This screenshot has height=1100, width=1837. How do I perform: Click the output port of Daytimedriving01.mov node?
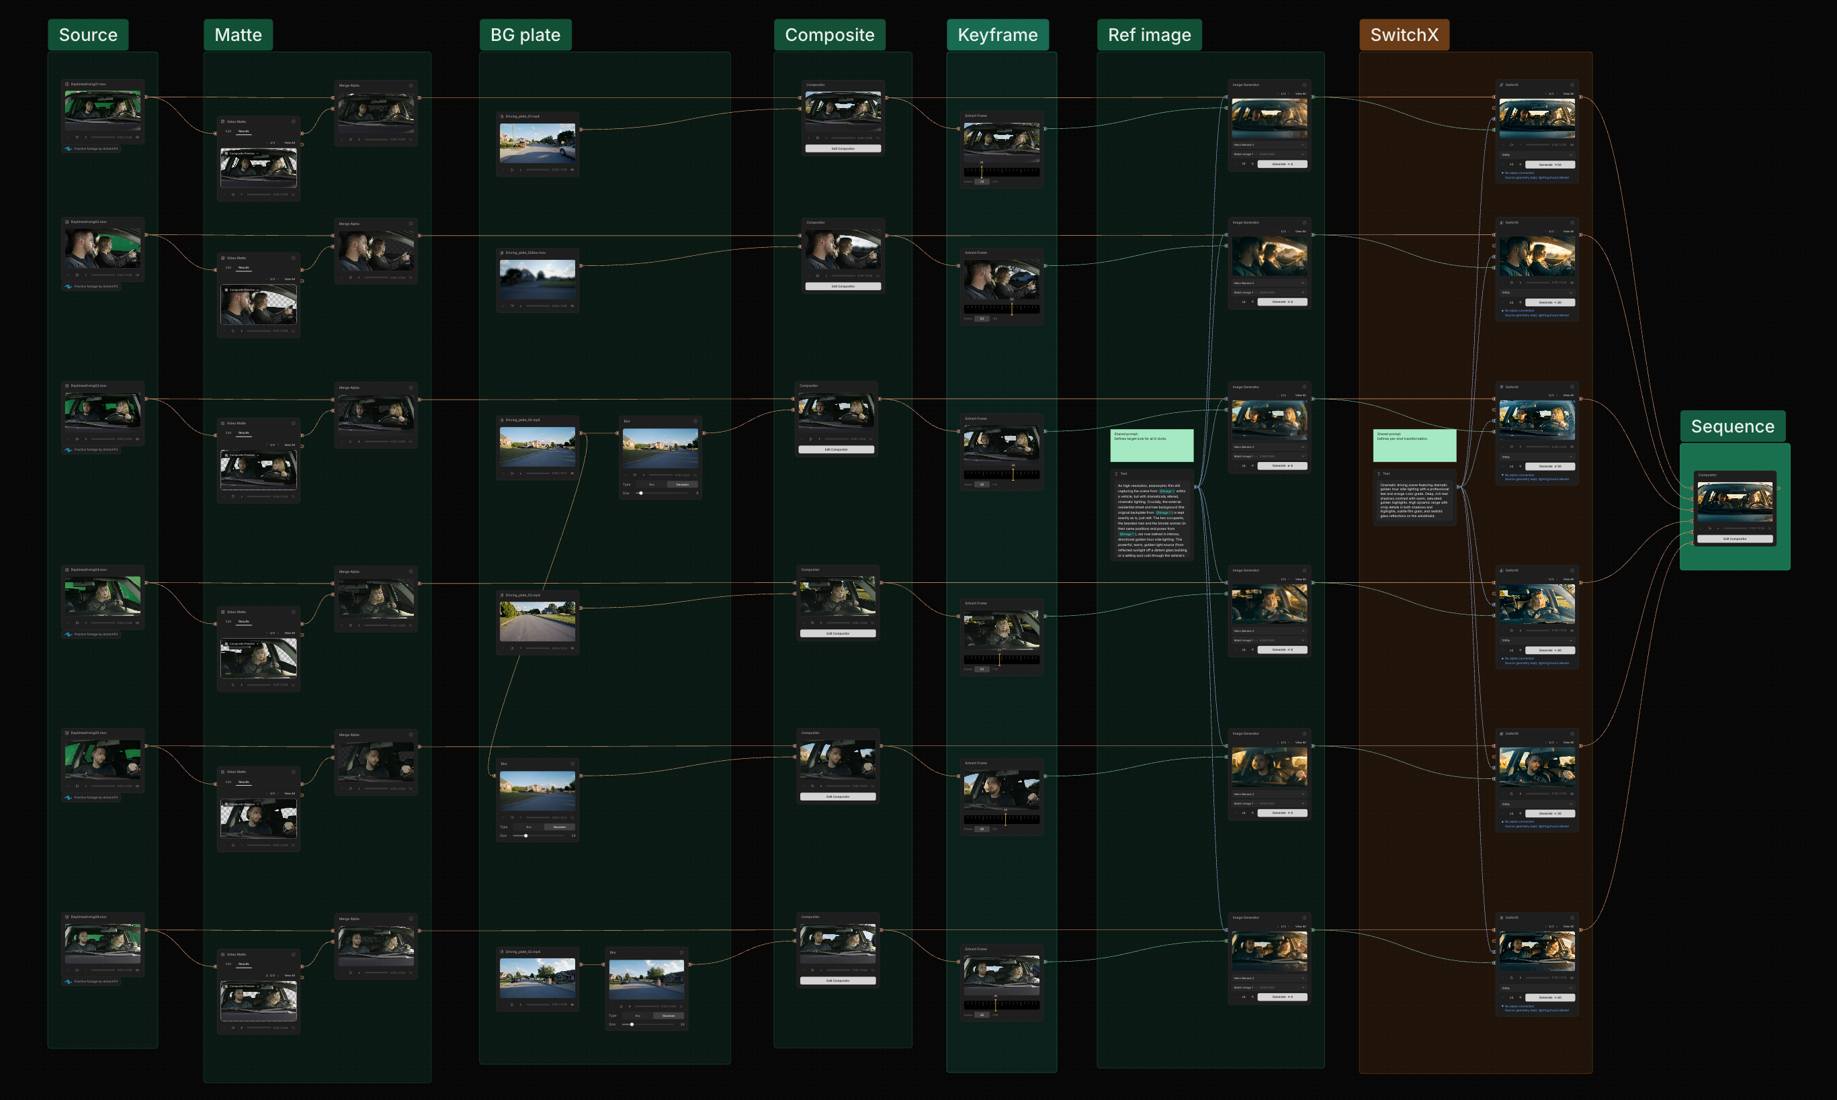coord(146,96)
